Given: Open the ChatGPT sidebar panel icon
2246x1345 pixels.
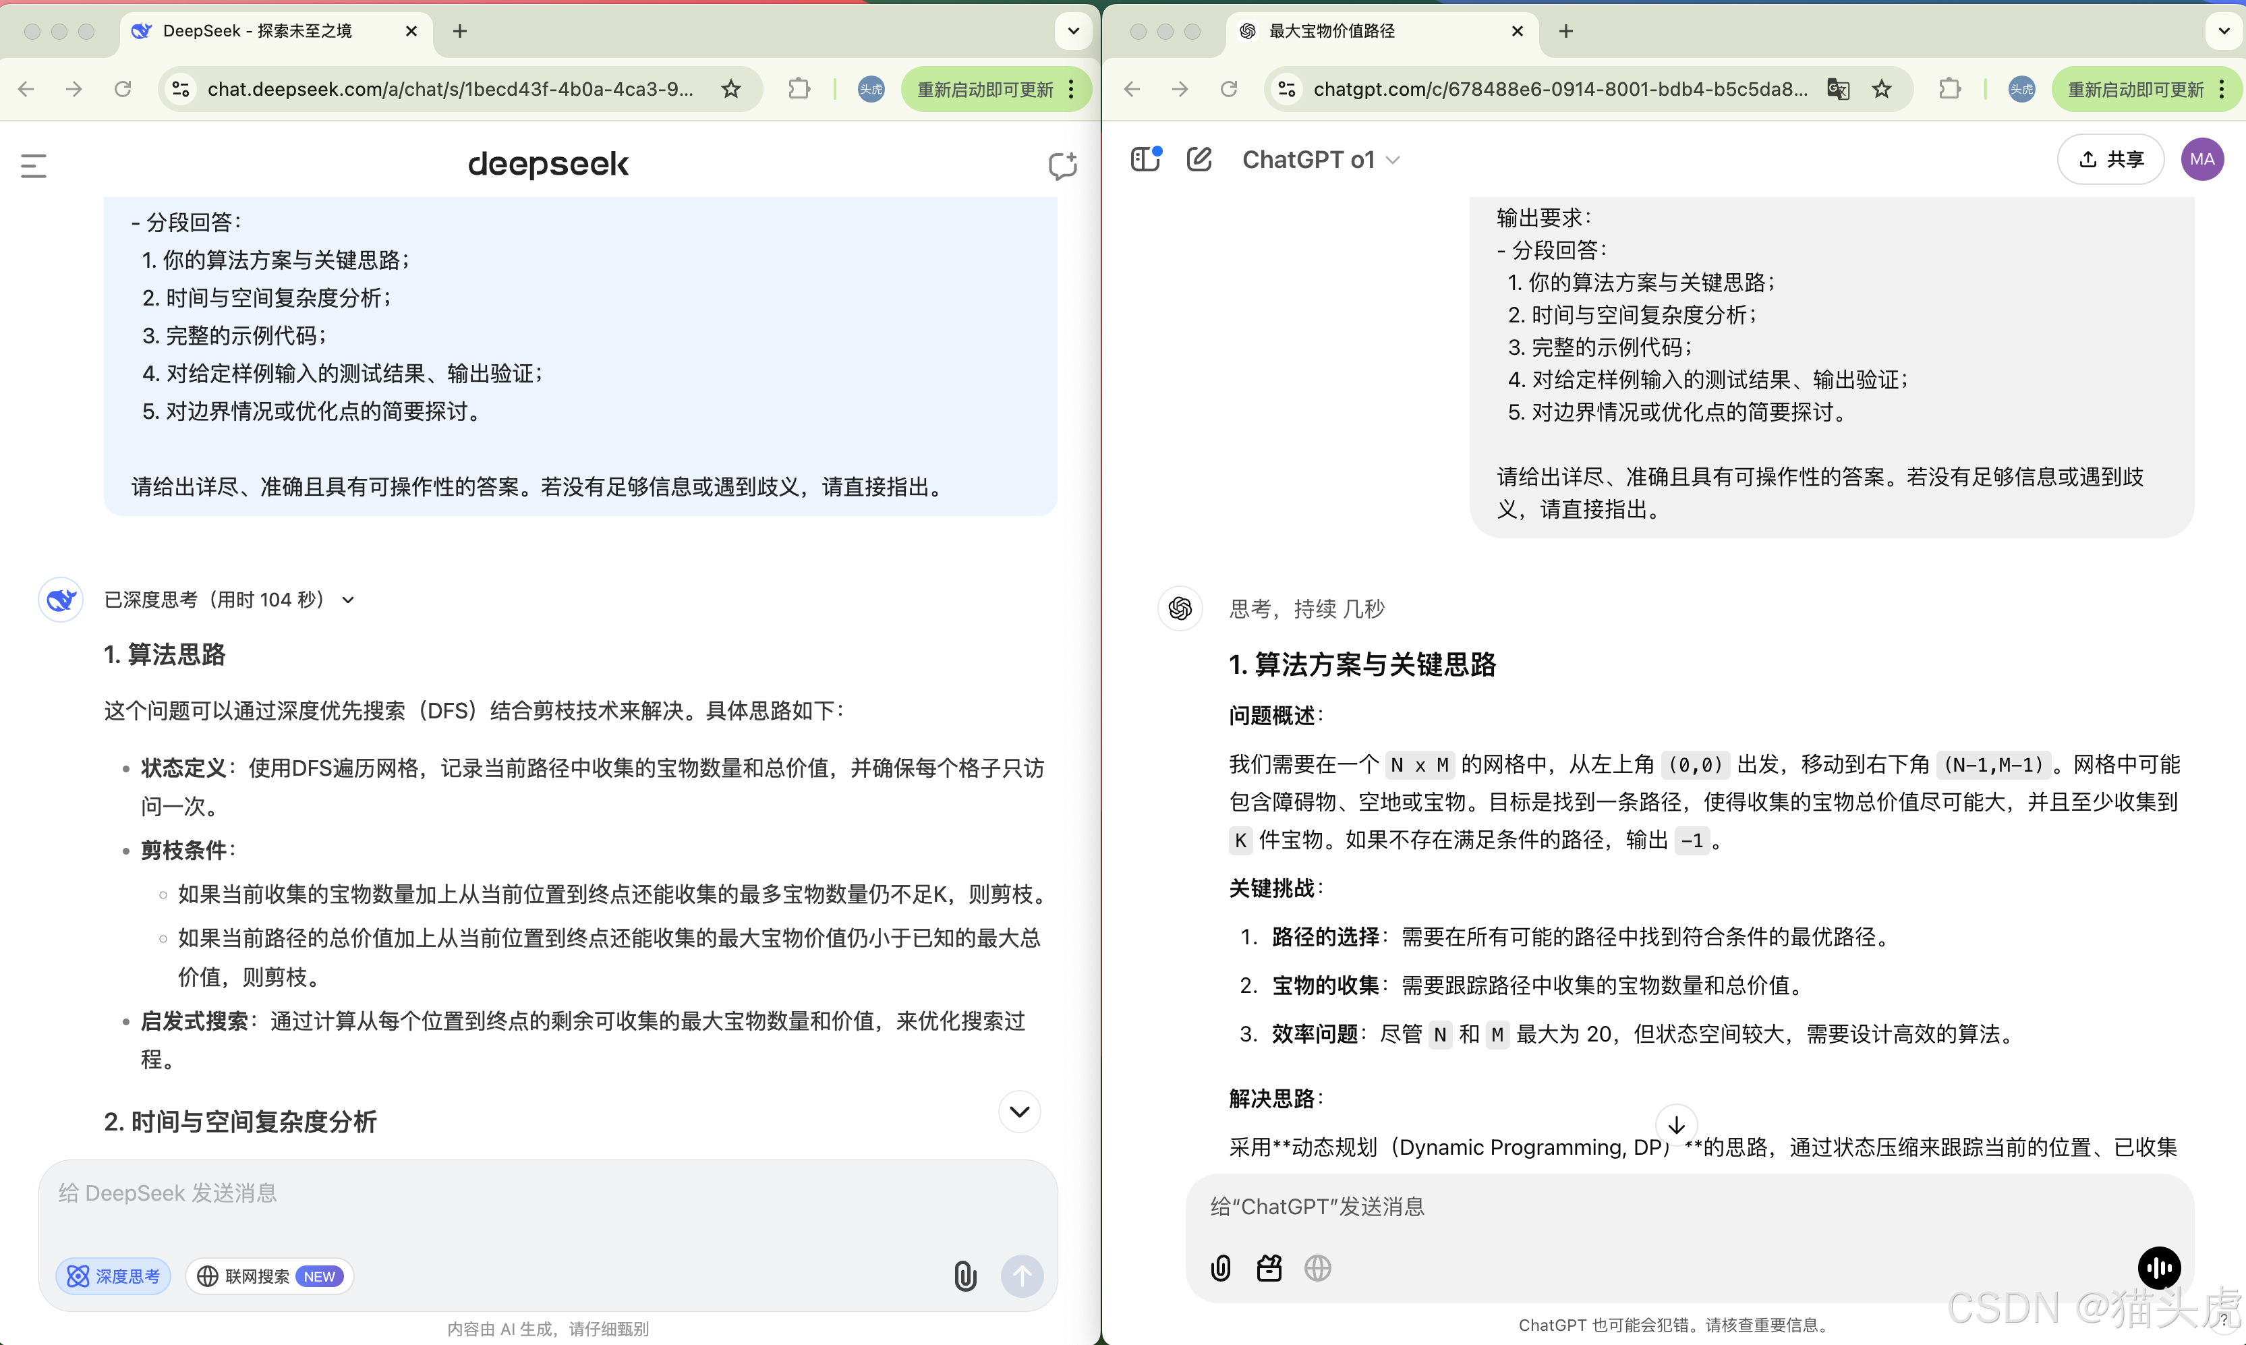Looking at the screenshot, I should point(1145,159).
